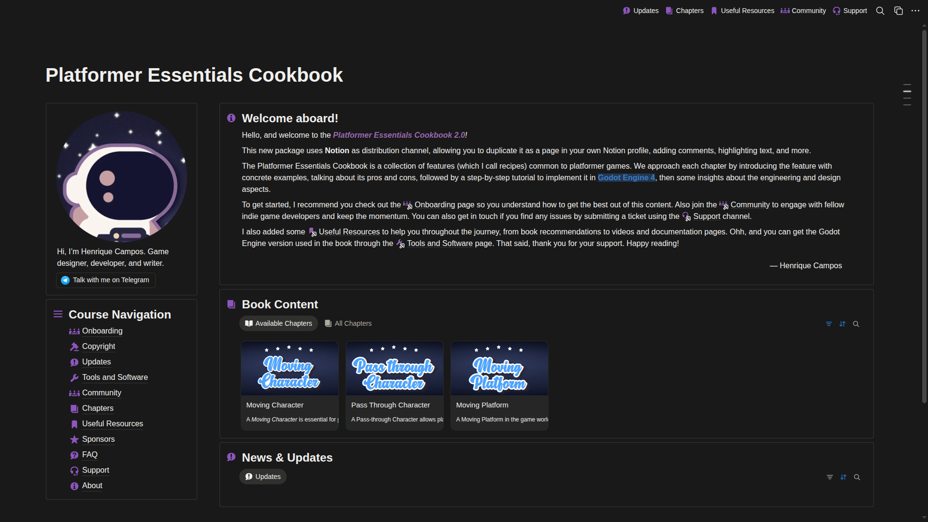Open the Pass Through Character card
928x522 pixels.
[x=394, y=385]
